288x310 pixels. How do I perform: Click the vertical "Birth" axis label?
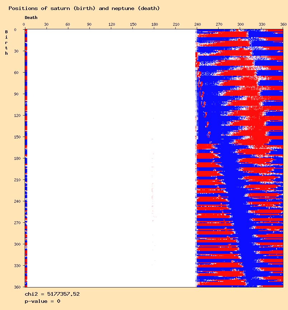tap(6, 43)
